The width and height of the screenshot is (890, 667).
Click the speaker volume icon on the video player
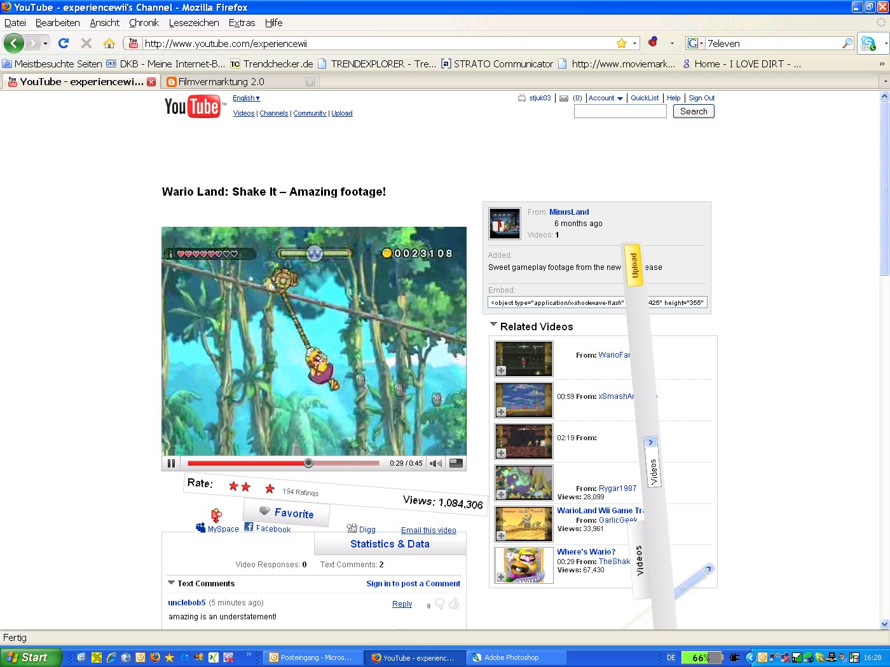[x=435, y=463]
